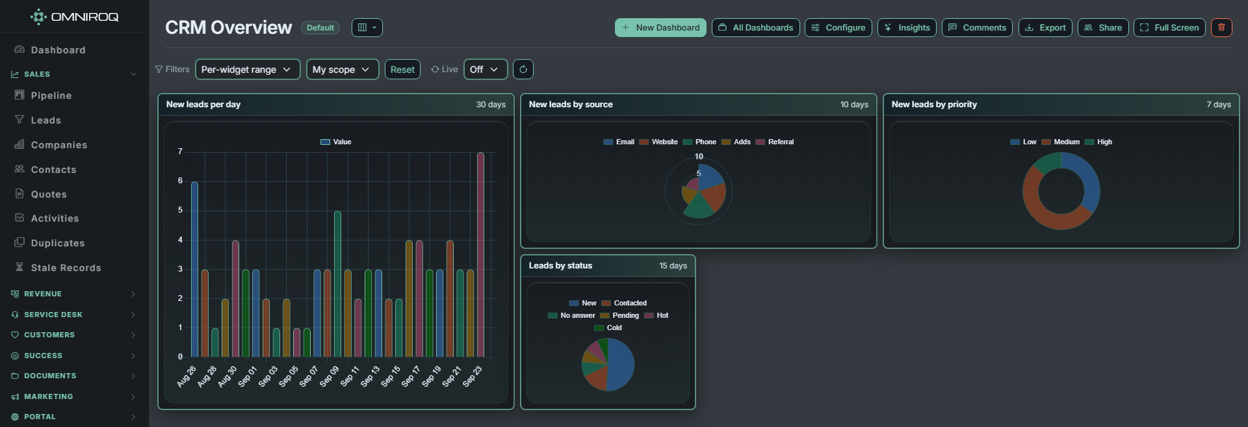This screenshot has height=427, width=1248.
Task: Toggle New status legend item
Action: click(x=582, y=303)
